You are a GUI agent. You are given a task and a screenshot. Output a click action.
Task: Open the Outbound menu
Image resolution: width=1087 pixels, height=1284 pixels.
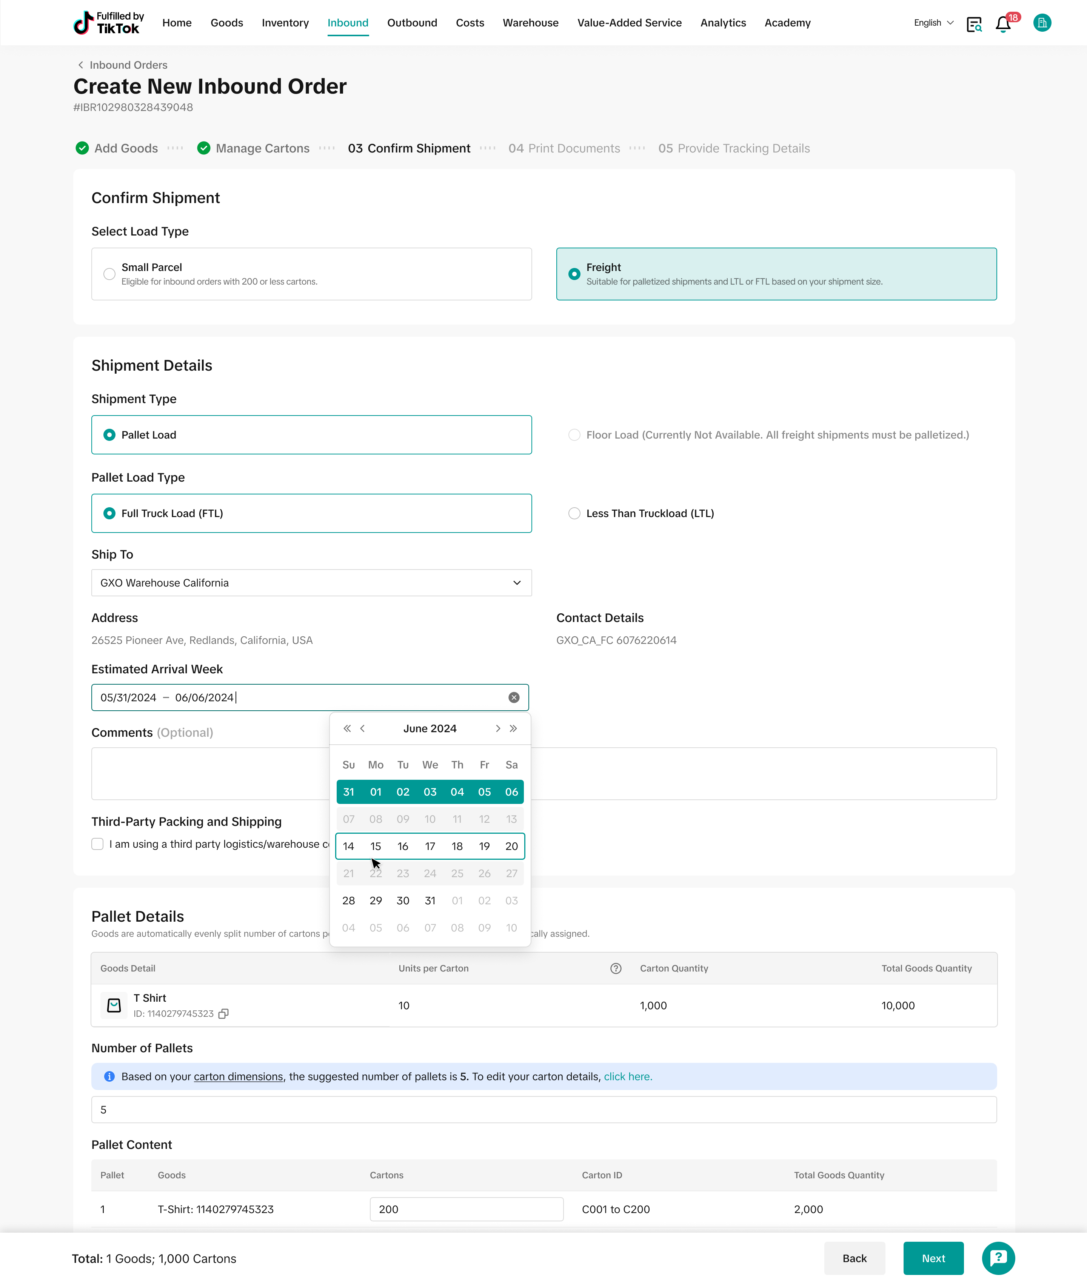tap(412, 23)
